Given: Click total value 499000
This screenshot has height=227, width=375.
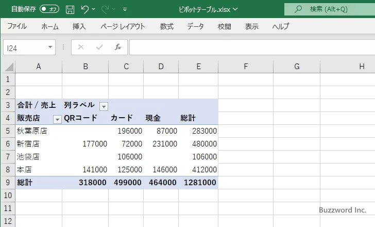Looking at the screenshot, I should click(126, 183).
